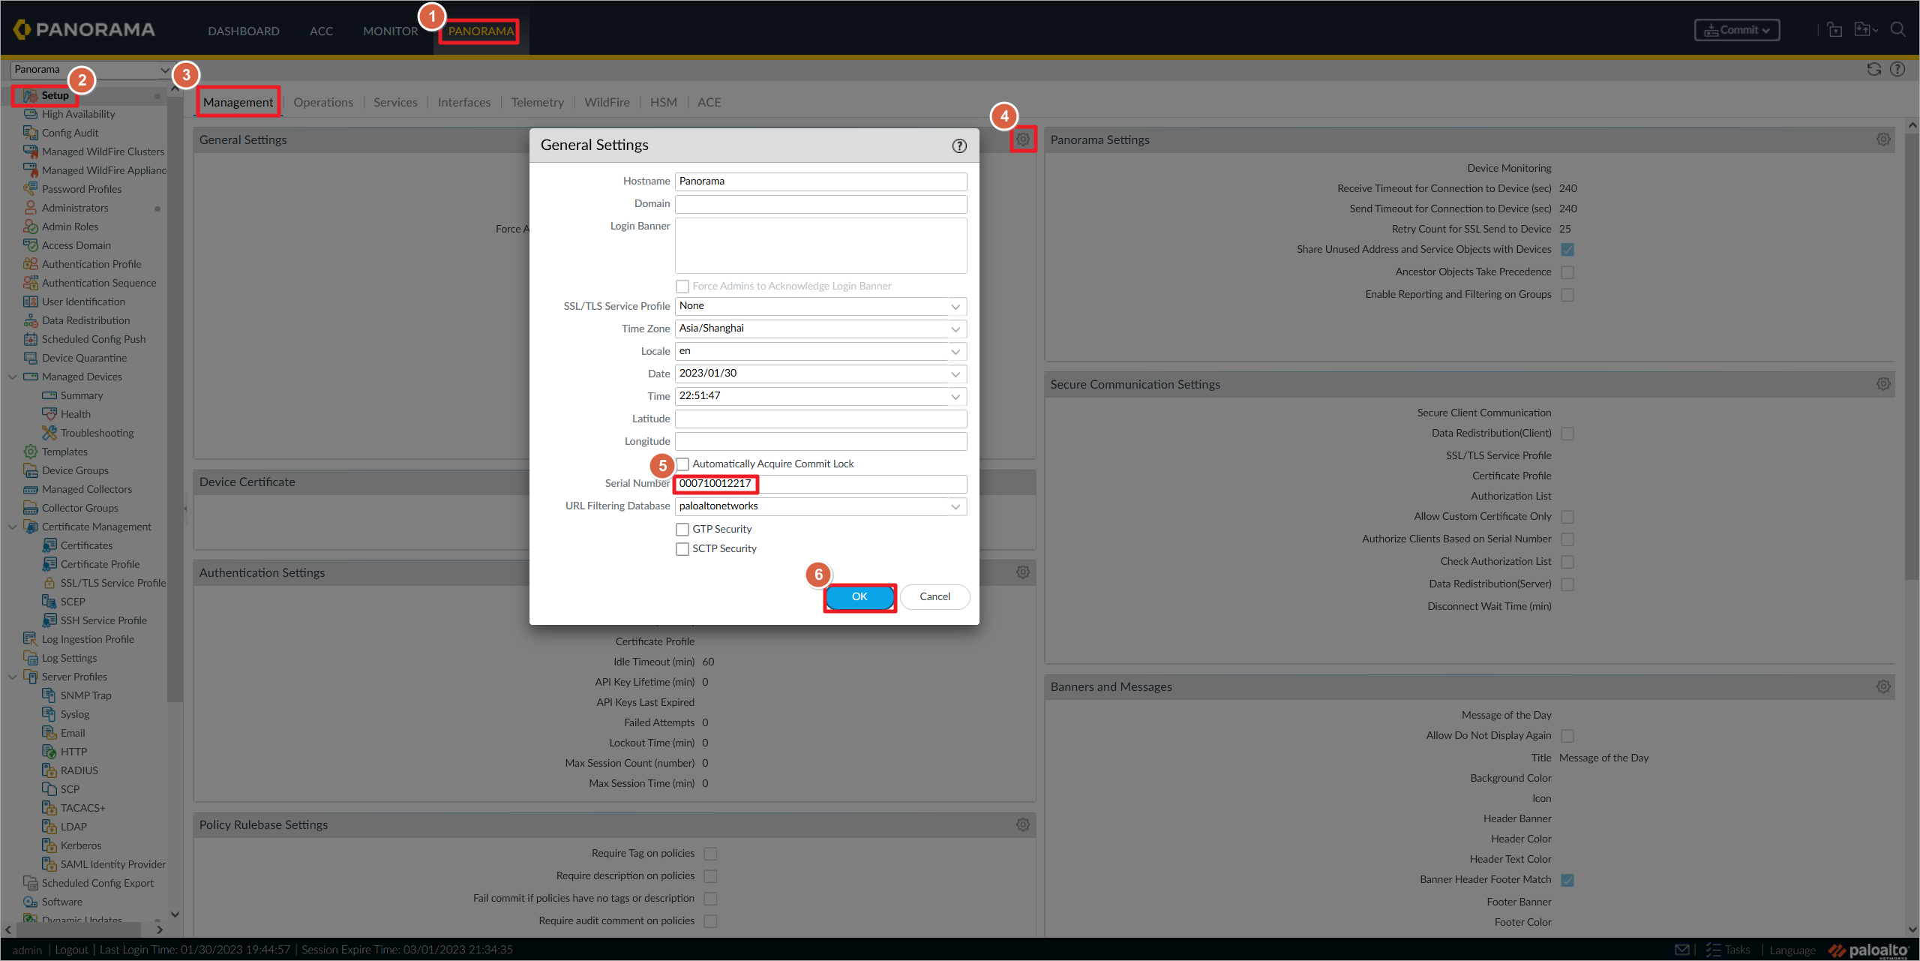
Task: Open the Tasks link in status bar
Action: pos(1728,950)
